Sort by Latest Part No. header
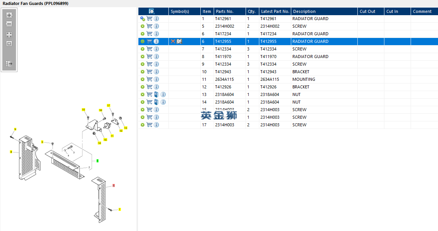This screenshot has width=438, height=231. (275, 11)
